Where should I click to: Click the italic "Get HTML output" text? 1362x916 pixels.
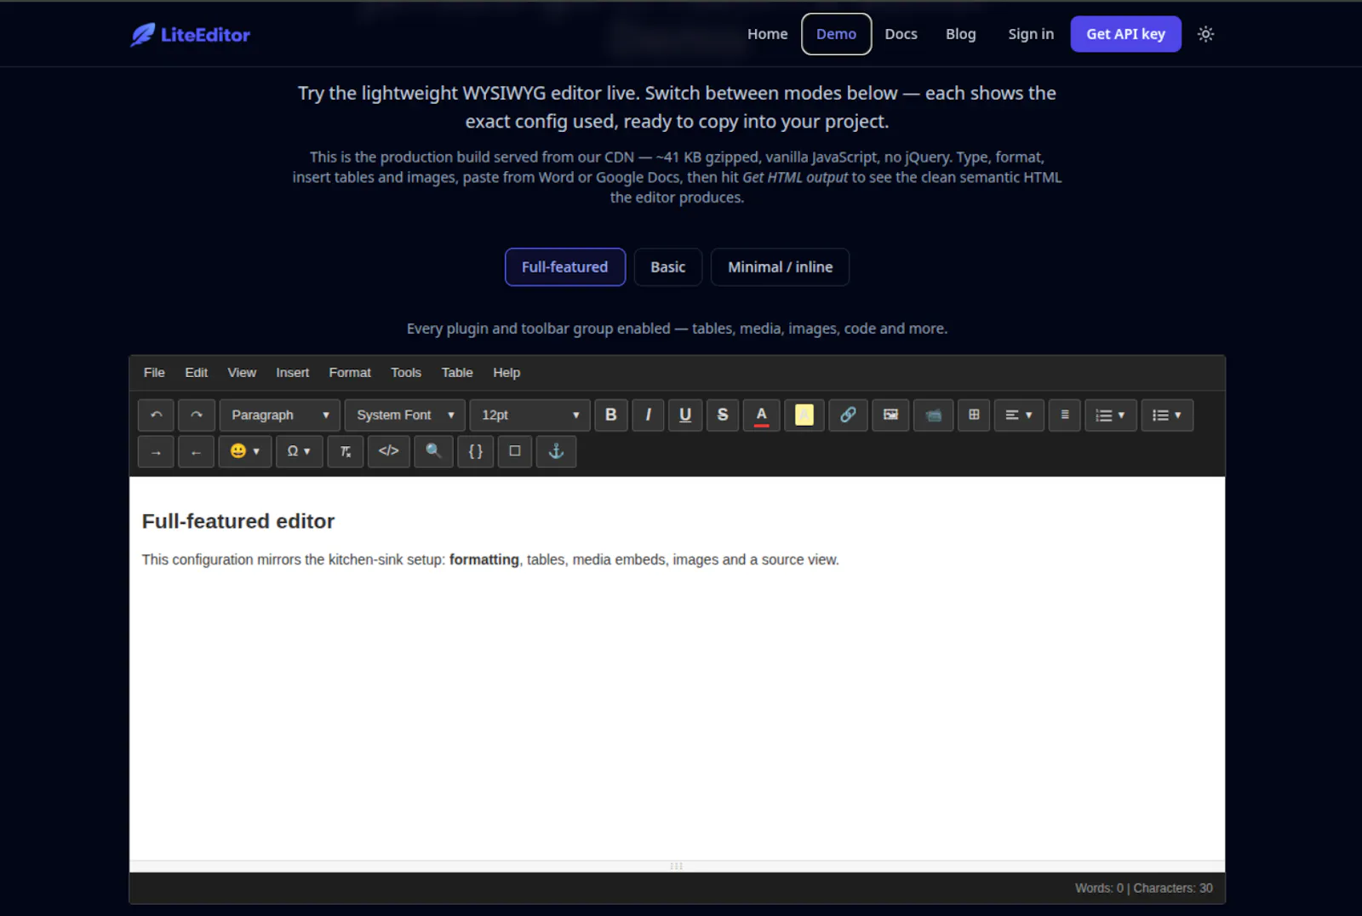pyautogui.click(x=795, y=177)
